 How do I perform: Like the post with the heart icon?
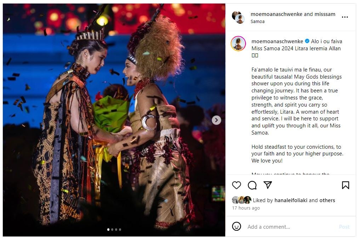click(x=237, y=185)
